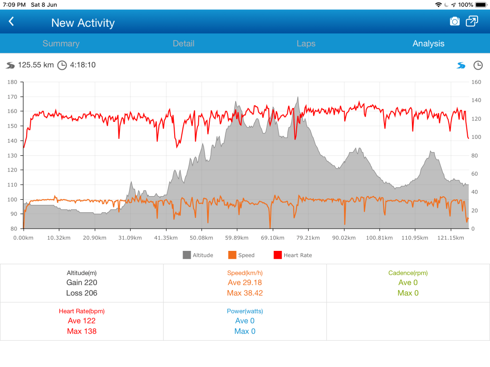This screenshot has width=490, height=367.
Task: Tap the camera screenshot icon
Action: click(x=454, y=21)
